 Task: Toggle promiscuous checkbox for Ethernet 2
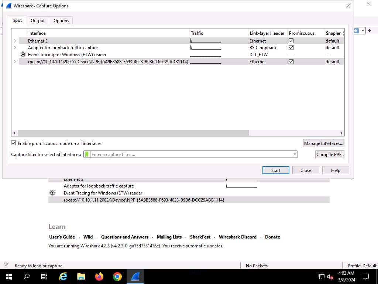291,41
